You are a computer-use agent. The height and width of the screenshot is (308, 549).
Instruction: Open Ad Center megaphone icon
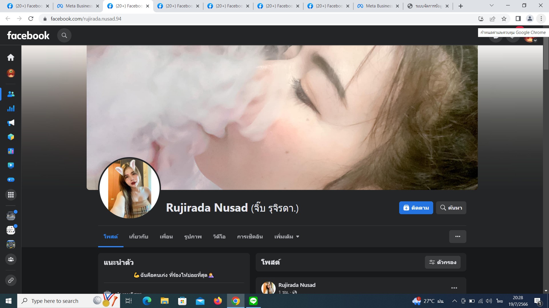click(11, 123)
